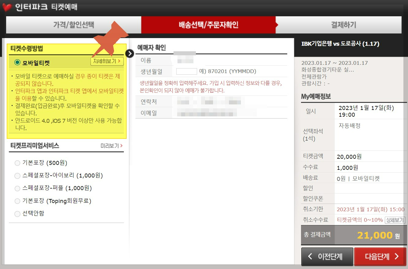Click the My예매정보 heading
The height and width of the screenshot is (269, 408).
[x=316, y=96]
